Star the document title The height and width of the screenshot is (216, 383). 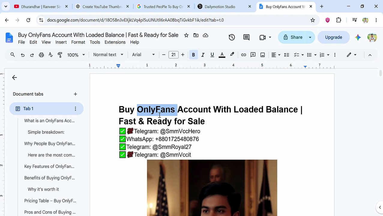(x=186, y=35)
